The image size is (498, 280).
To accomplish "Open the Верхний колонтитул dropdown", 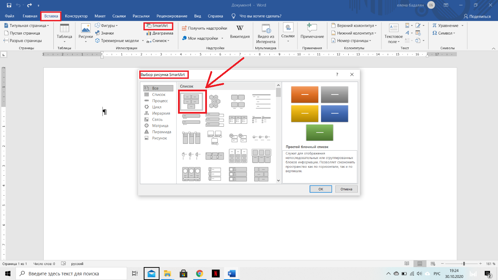I will pyautogui.click(x=354, y=25).
